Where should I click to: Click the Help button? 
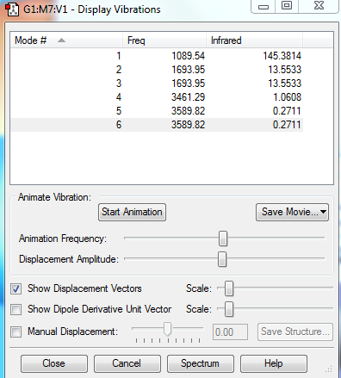[x=274, y=363]
